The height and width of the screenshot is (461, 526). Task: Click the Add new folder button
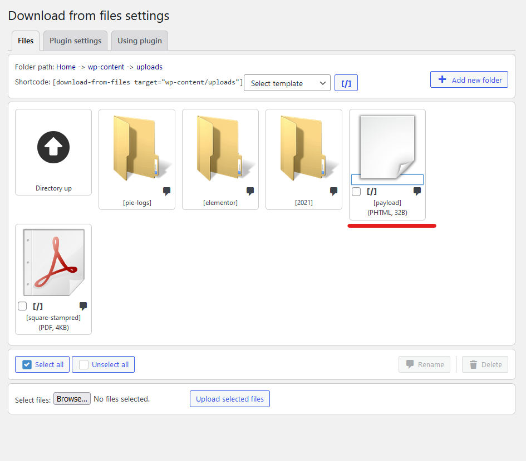pos(469,79)
